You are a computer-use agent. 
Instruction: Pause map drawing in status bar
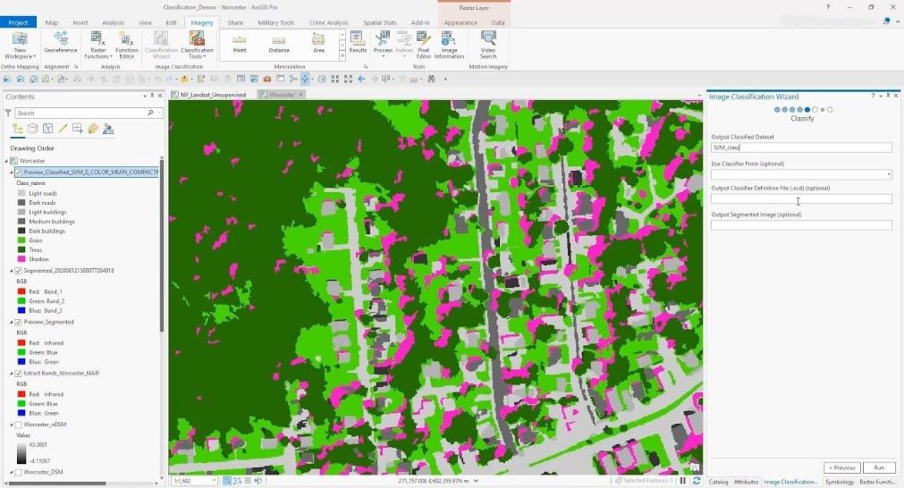pyautogui.click(x=683, y=481)
